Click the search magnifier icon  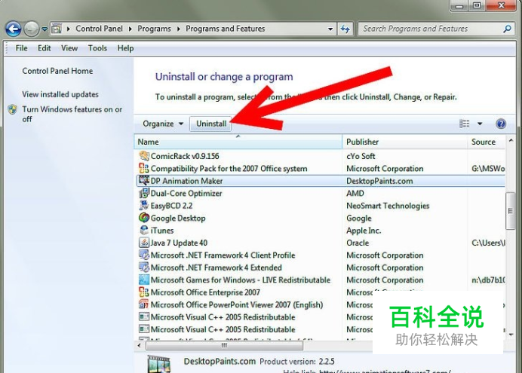(x=507, y=29)
